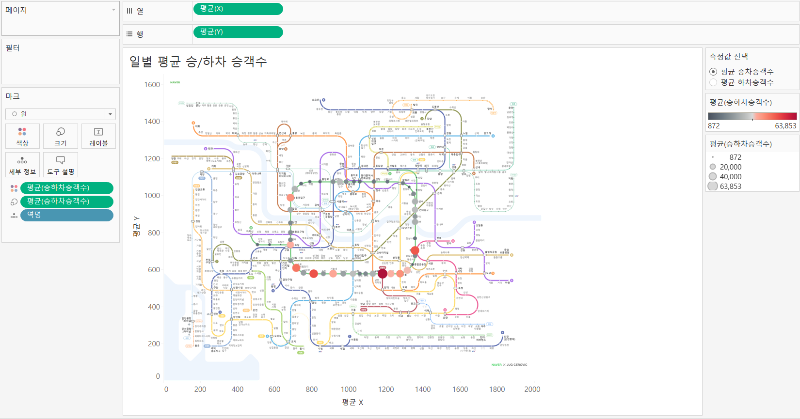800x419 pixels.
Task: Select the 63,853 size legend circle
Action: tap(713, 186)
